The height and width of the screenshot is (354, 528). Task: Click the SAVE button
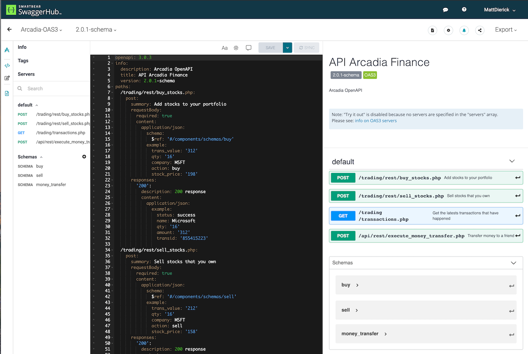(x=270, y=48)
